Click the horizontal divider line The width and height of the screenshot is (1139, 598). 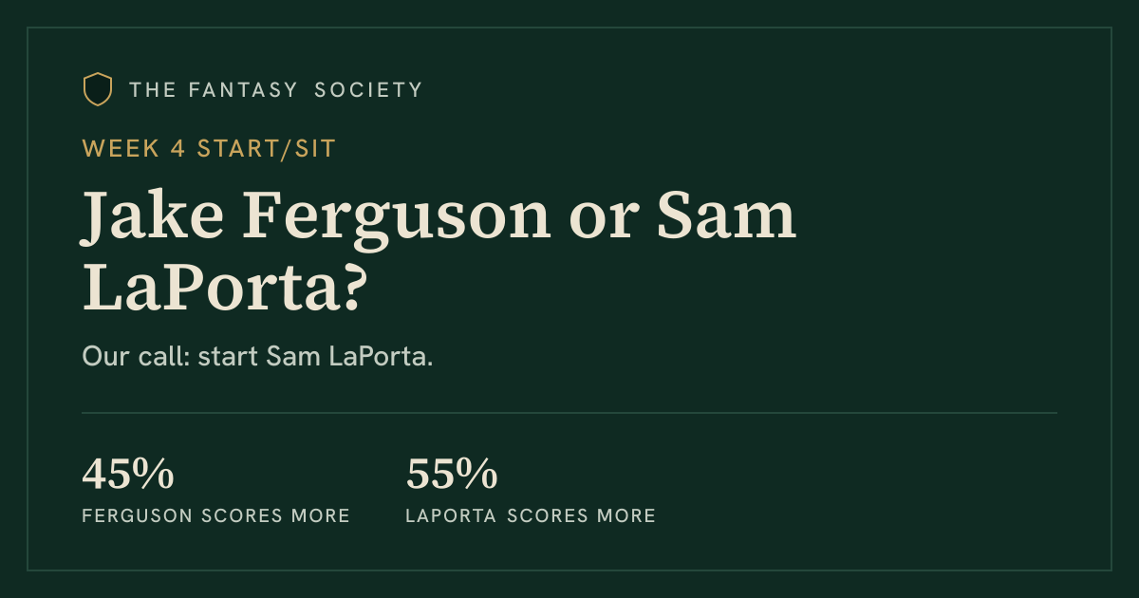click(569, 413)
